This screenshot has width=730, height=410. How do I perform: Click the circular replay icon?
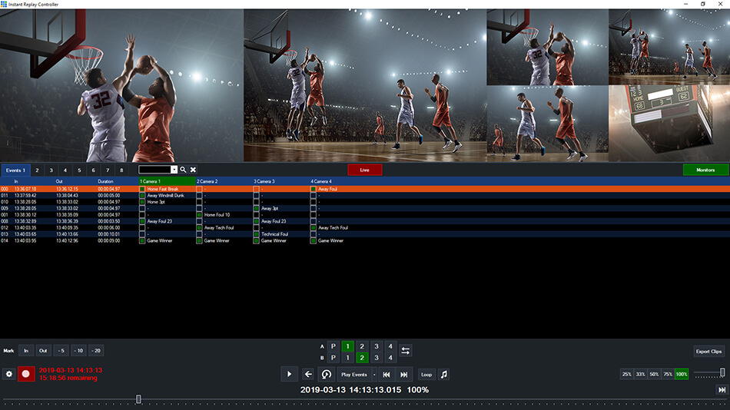tap(327, 374)
